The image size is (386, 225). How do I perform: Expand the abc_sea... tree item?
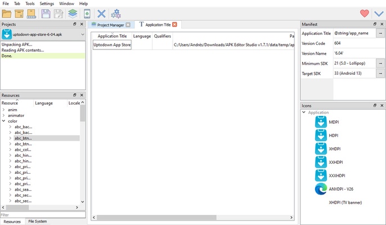pos(10,190)
